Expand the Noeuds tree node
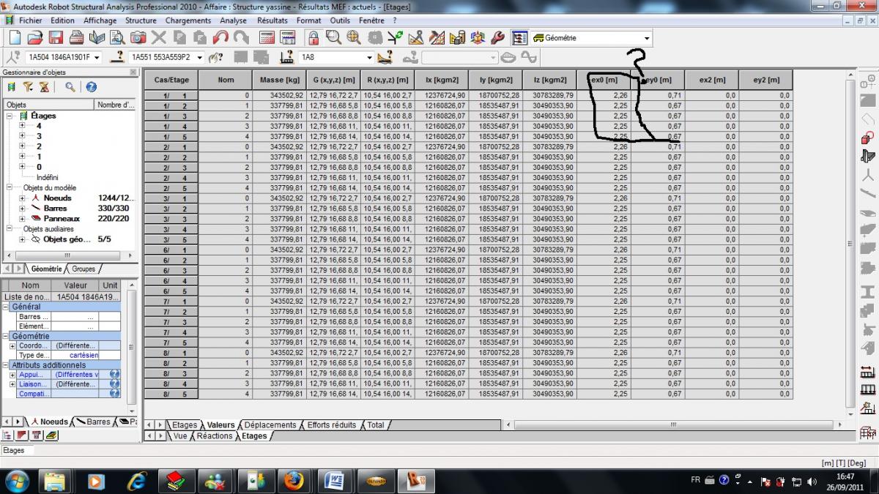This screenshot has width=879, height=494. [x=22, y=198]
